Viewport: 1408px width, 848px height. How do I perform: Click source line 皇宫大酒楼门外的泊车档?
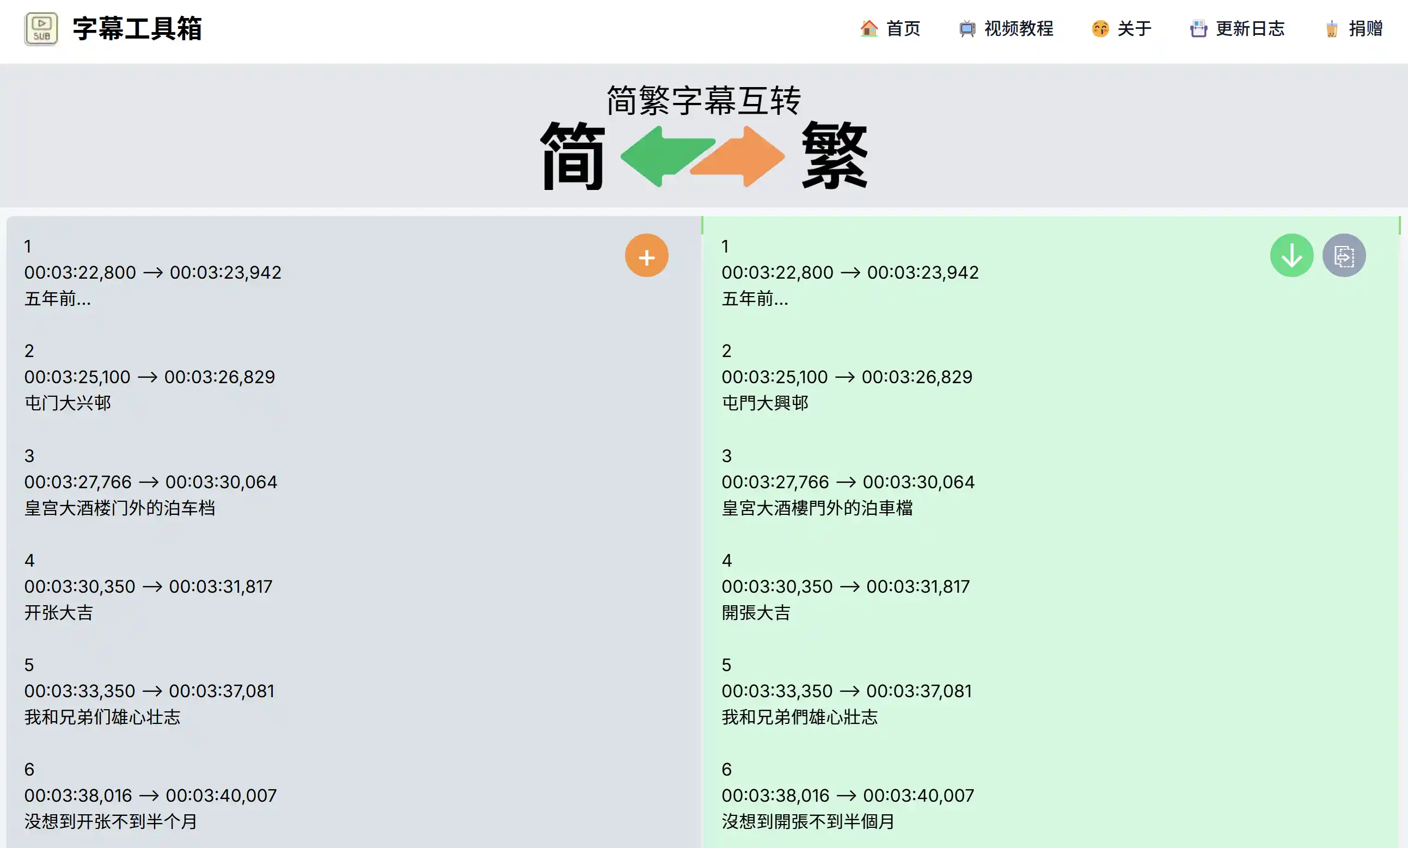pos(119,508)
